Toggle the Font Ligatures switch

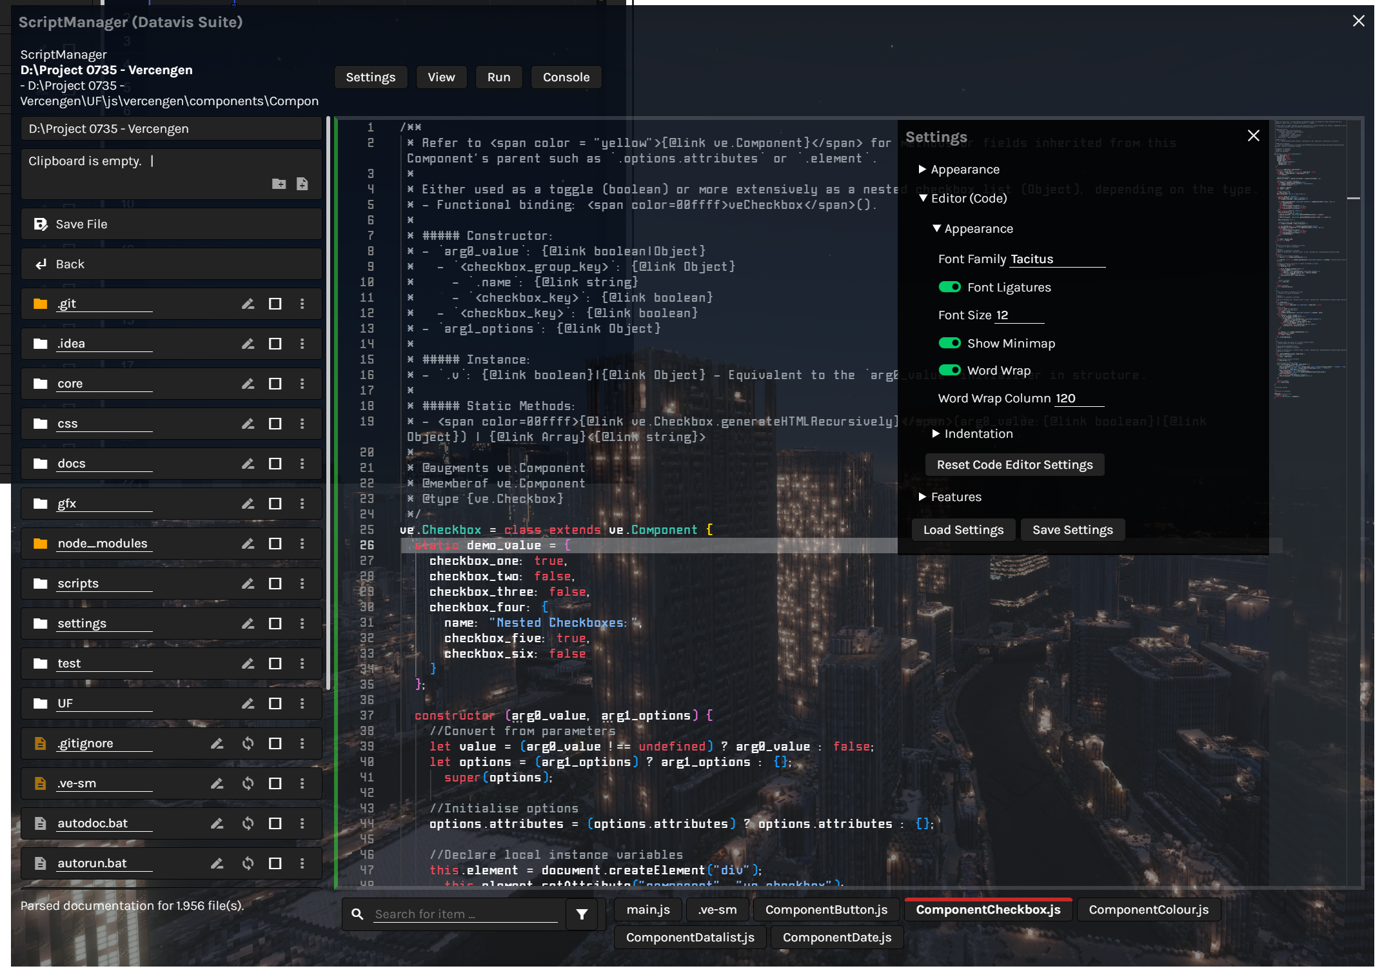(949, 287)
